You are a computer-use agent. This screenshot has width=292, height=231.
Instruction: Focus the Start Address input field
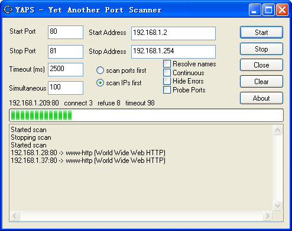click(173, 33)
